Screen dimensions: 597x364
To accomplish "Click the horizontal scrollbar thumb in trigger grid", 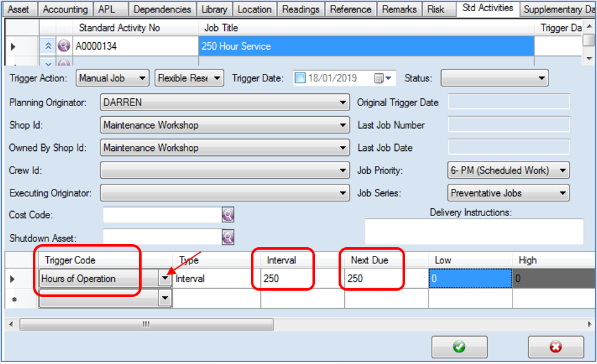I will pyautogui.click(x=146, y=324).
